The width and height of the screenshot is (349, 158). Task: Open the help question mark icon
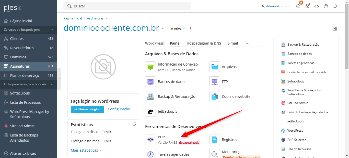[326, 6]
